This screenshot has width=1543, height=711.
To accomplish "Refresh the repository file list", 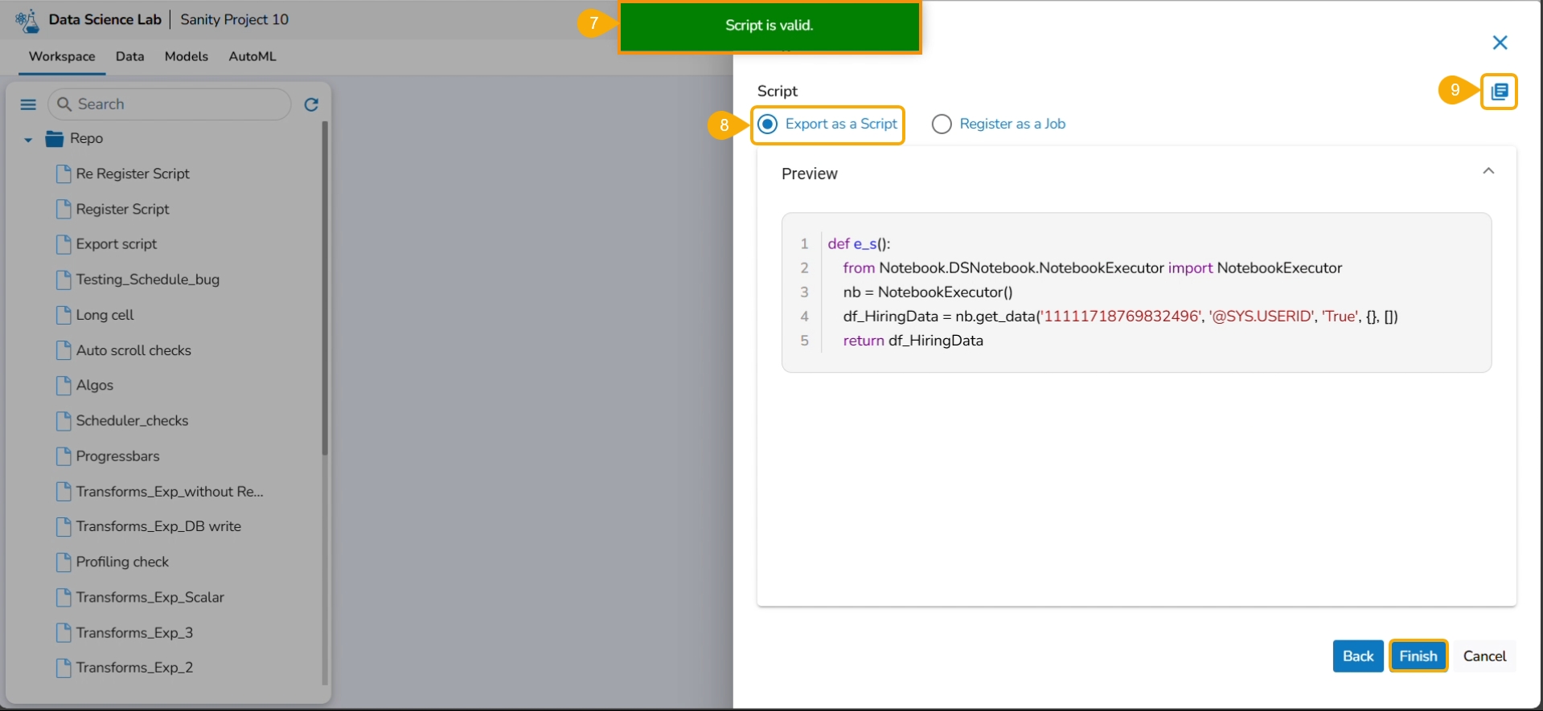I will click(x=311, y=104).
